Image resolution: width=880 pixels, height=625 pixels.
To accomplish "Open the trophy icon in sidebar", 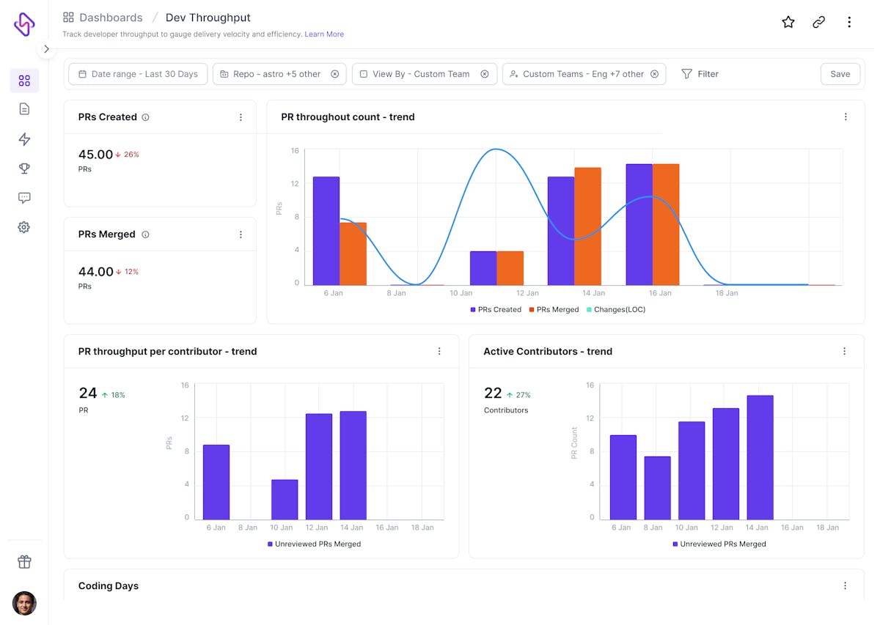I will tap(24, 169).
